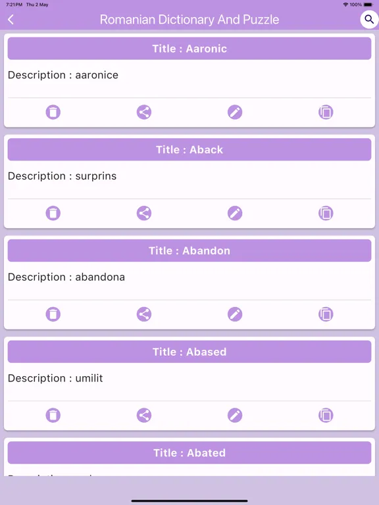
Task: Share the Aaronic entry
Action: pyautogui.click(x=144, y=112)
